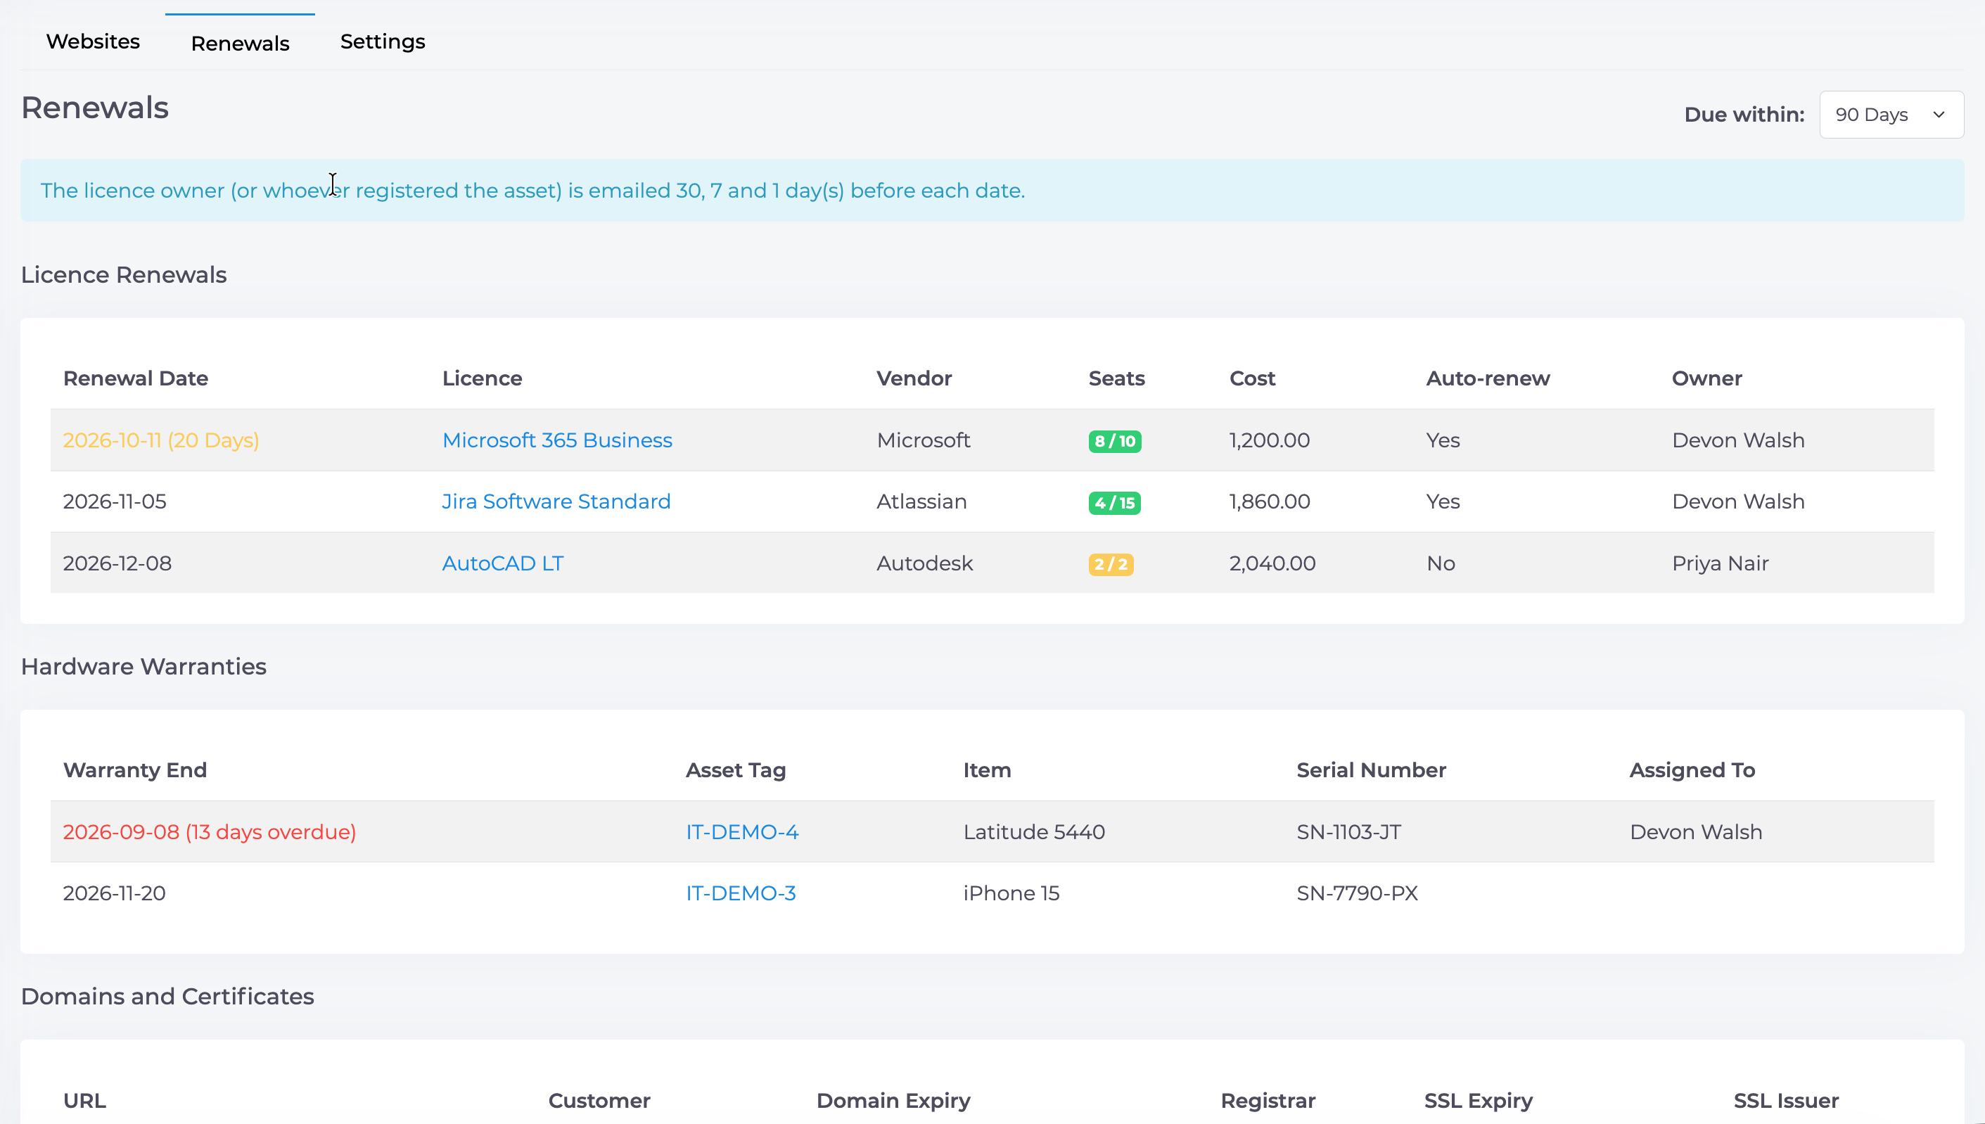This screenshot has height=1124, width=1985.
Task: Click Auto-renew No in AutoCAD row
Action: click(x=1441, y=563)
